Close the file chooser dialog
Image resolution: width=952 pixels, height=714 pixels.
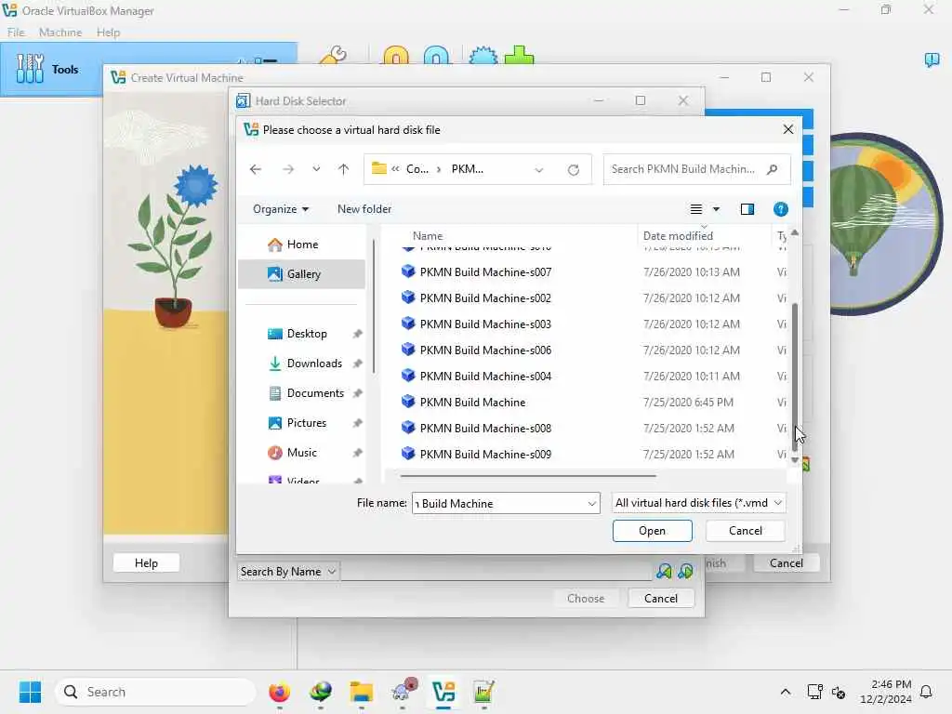tap(788, 129)
